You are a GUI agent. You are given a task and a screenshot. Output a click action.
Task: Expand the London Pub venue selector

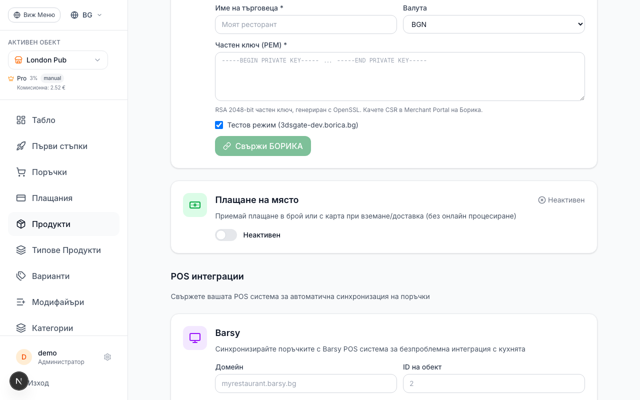pos(58,60)
